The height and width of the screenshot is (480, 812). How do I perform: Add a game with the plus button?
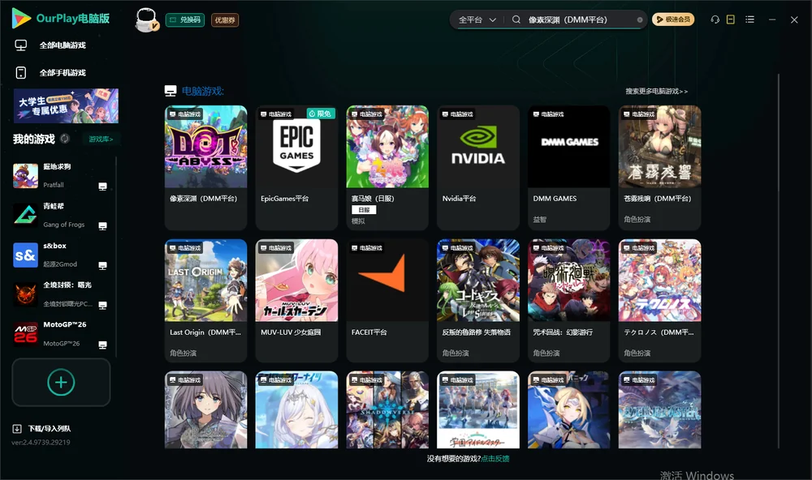point(61,382)
